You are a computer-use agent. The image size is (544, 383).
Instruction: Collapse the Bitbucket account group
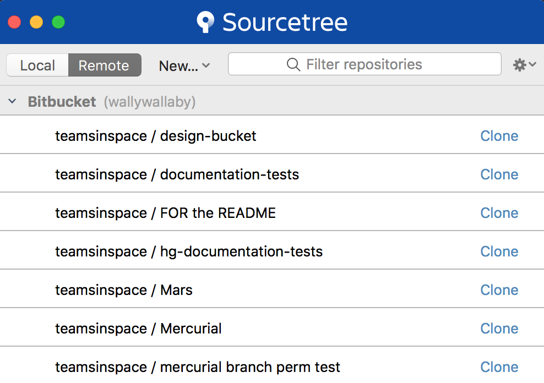pyautogui.click(x=12, y=102)
